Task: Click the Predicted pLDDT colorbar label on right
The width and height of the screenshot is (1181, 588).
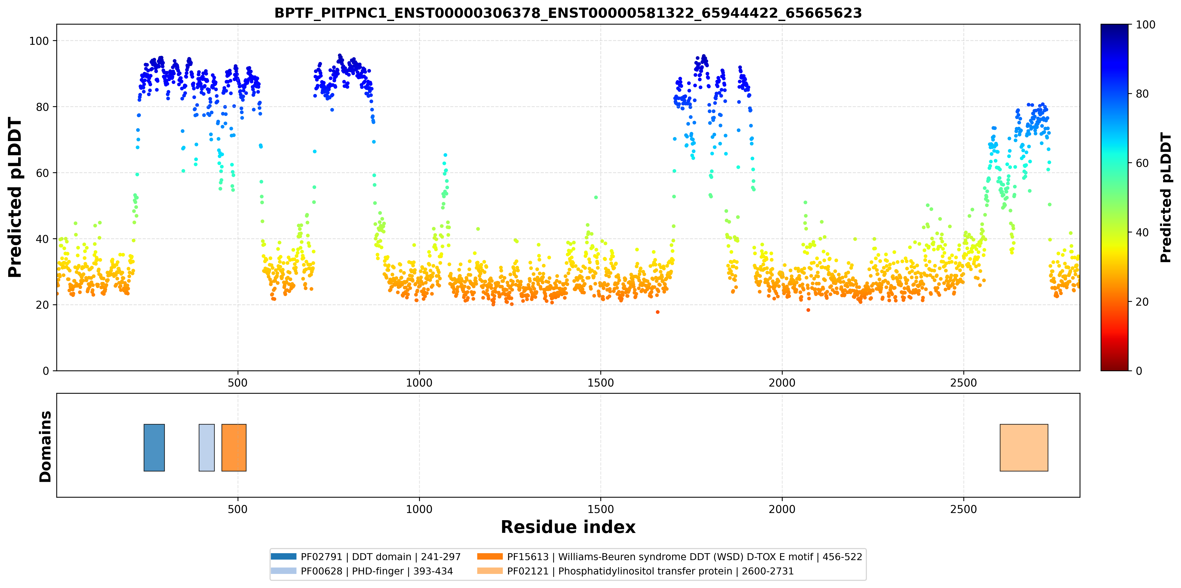Action: 1165,198
